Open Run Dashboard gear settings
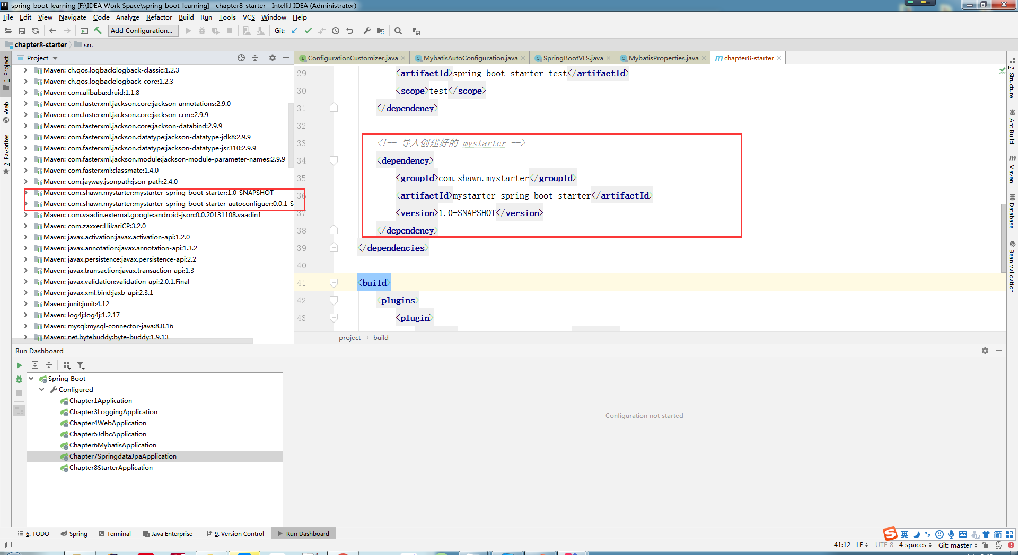The image size is (1018, 555). coord(985,351)
